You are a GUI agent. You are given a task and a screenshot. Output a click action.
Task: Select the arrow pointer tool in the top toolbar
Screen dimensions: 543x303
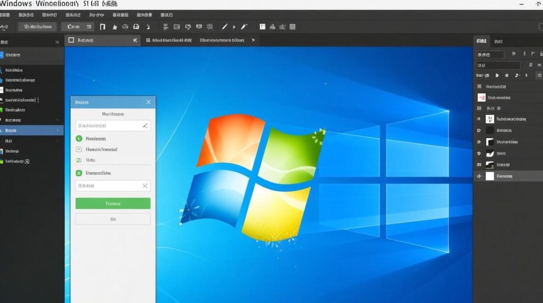point(115,27)
